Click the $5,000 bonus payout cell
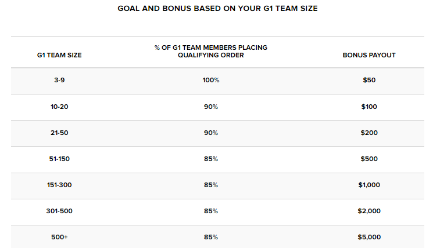This screenshot has width=433, height=248. pos(369,237)
